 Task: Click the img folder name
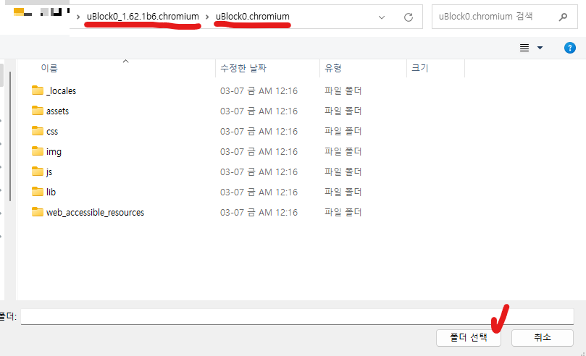click(54, 151)
